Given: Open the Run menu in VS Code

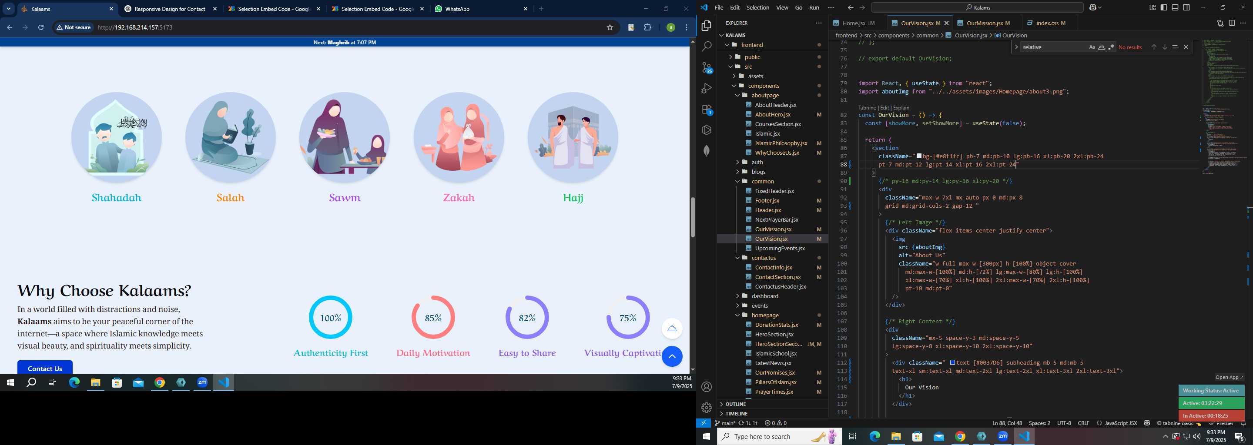Looking at the screenshot, I should (x=814, y=8).
